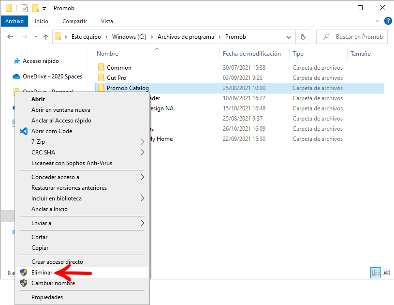Viewport: 394px width, 305px height.
Task: Refresh the Promob folder view
Action: [x=303, y=37]
